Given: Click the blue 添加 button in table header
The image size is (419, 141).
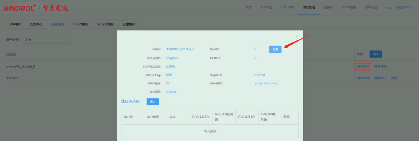Looking at the screenshot, I should pyautogui.click(x=376, y=54).
